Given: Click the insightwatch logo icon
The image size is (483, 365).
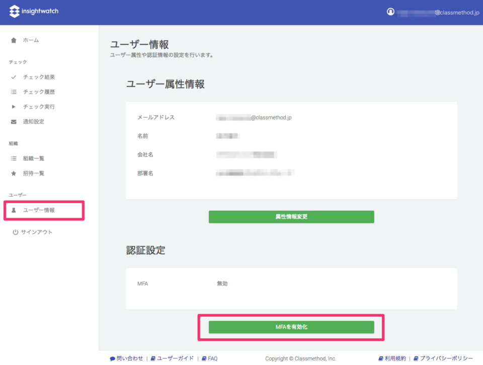Looking at the screenshot, I should pyautogui.click(x=14, y=11).
